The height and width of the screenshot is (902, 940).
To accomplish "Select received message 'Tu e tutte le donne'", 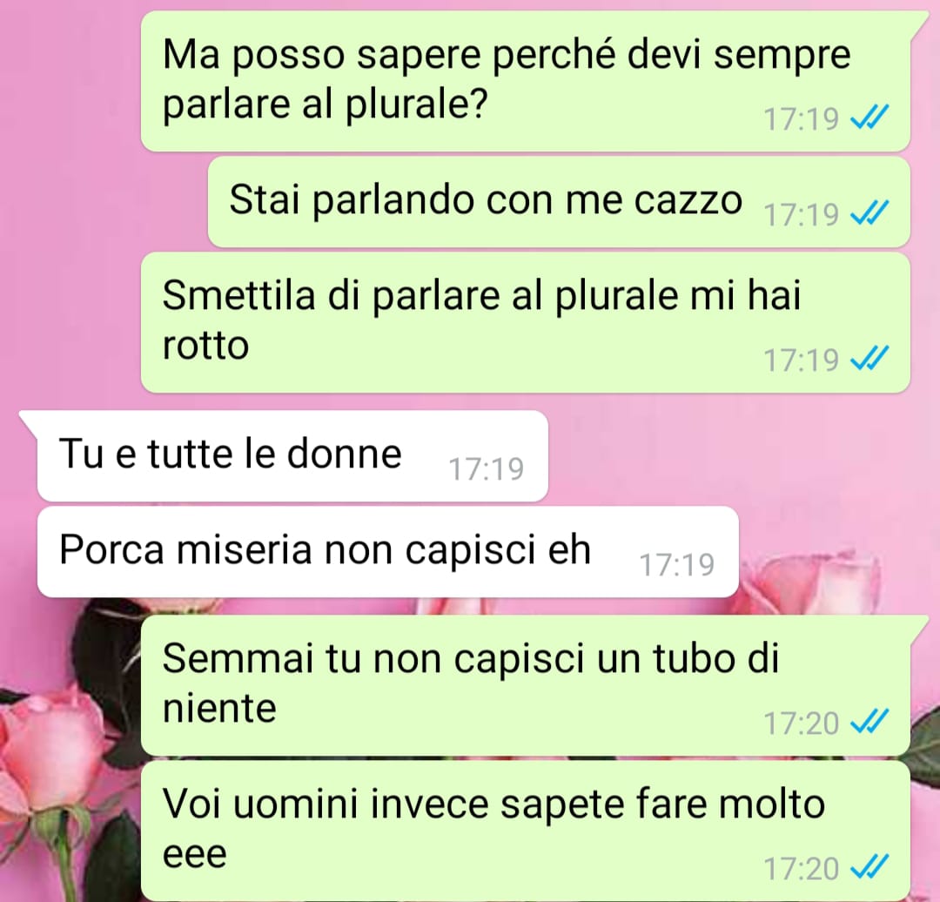I will pyautogui.click(x=292, y=456).
